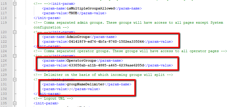Viewport: 239px width, 107px height.
Task: Collapse the fold marker at line 115
Action: [x=15, y=4]
